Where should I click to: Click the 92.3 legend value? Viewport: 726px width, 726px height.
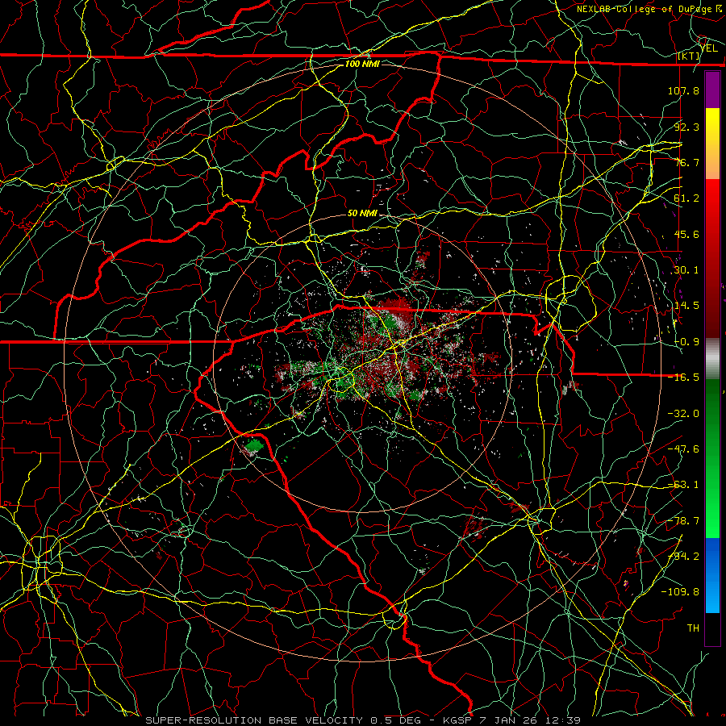coord(686,127)
